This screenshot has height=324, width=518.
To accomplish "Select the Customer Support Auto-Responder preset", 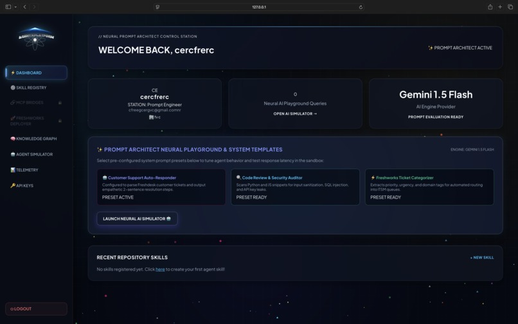I will click(161, 187).
